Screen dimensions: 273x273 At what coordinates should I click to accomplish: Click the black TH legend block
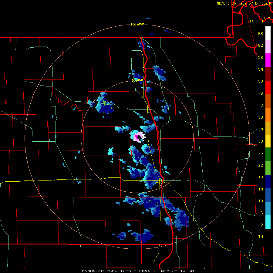pyautogui.click(x=268, y=236)
